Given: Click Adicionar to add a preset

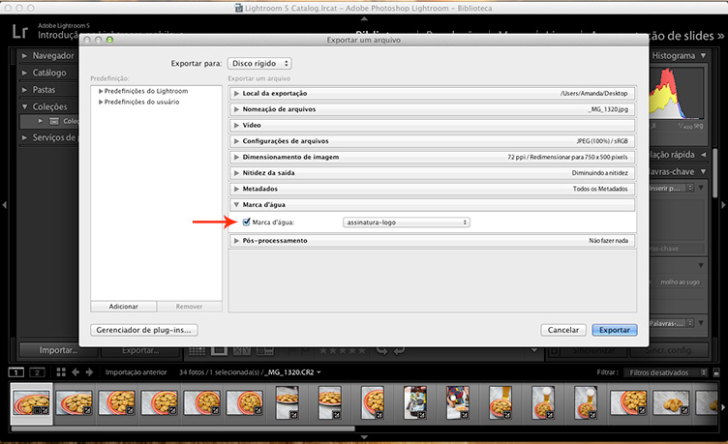Looking at the screenshot, I should (x=123, y=306).
